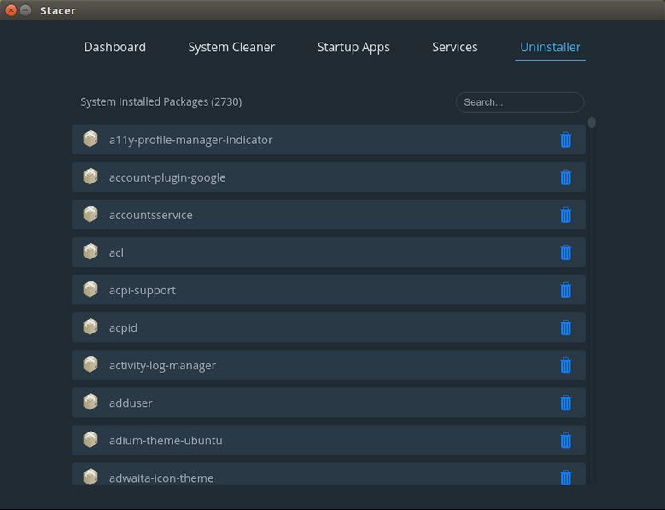Click trash icon for adwaita-icon-theme
This screenshot has width=665, height=510.
[566, 478]
